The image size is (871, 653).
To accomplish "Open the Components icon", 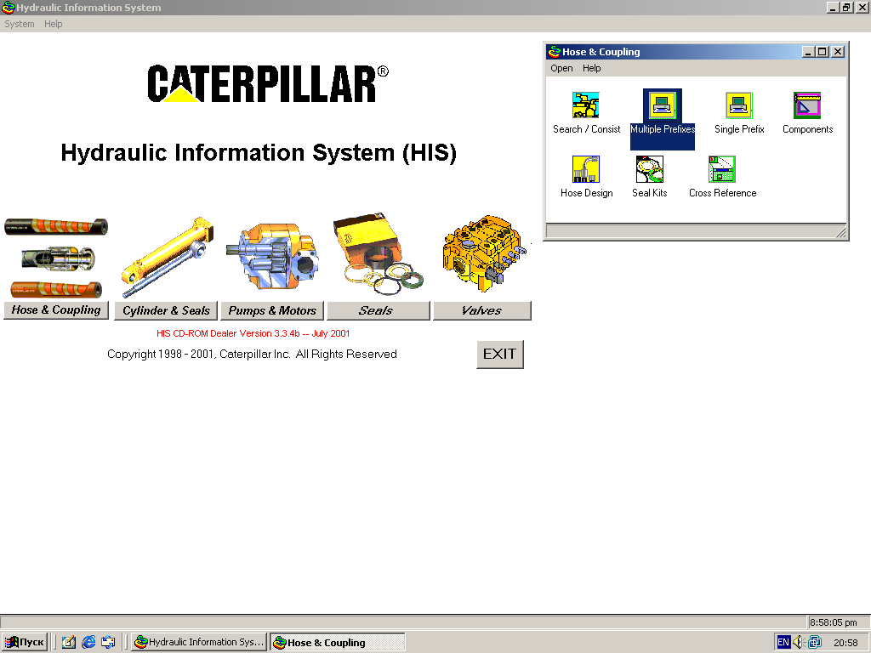I will coord(806,106).
